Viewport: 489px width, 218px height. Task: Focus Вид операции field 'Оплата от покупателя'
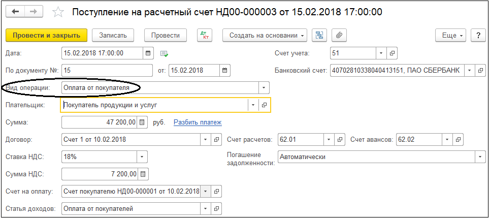[160, 88]
